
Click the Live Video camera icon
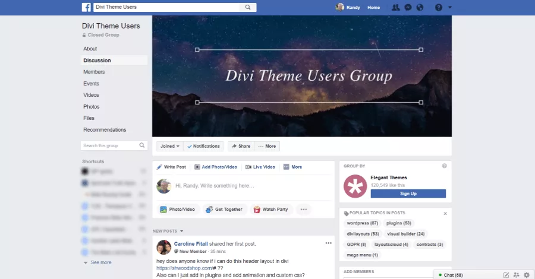(x=248, y=167)
